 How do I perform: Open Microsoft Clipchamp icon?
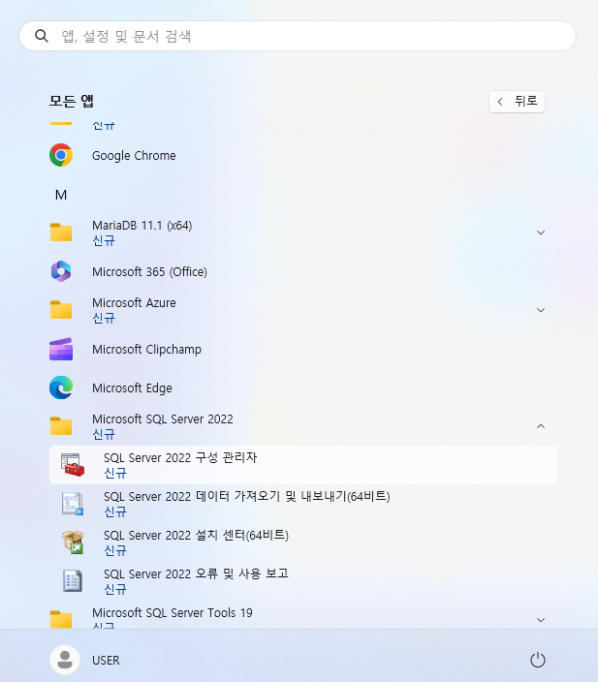coord(61,349)
